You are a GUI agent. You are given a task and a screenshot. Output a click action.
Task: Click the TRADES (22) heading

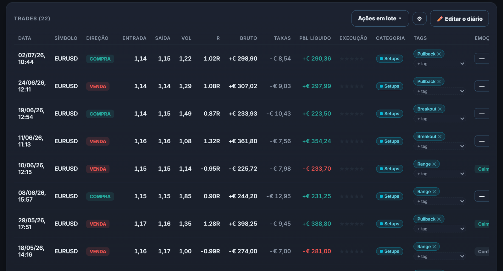tap(32, 19)
